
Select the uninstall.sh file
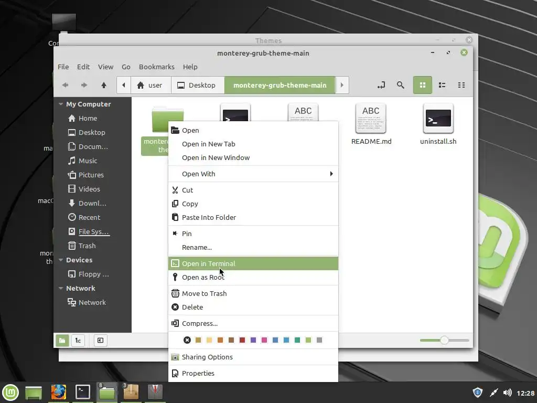click(438, 124)
